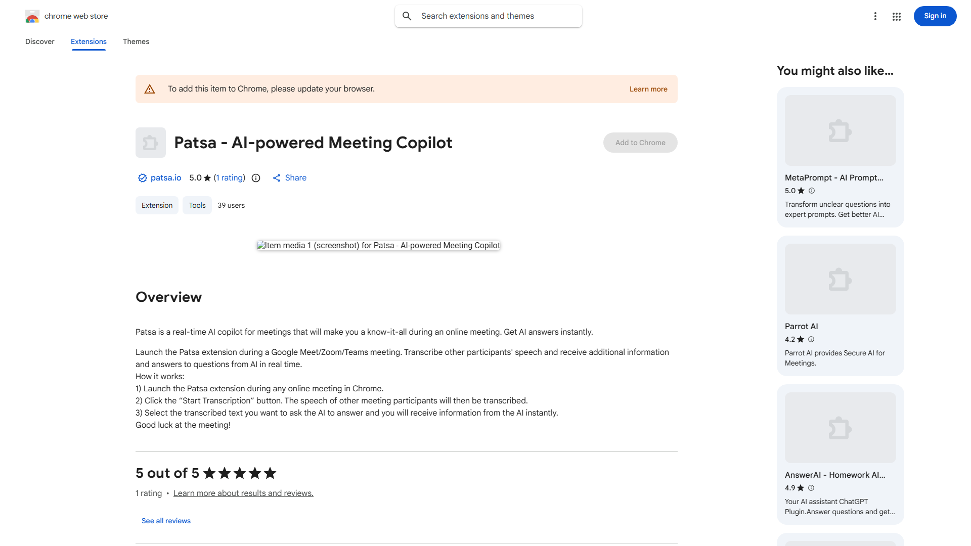Open See all reviews link

166,521
